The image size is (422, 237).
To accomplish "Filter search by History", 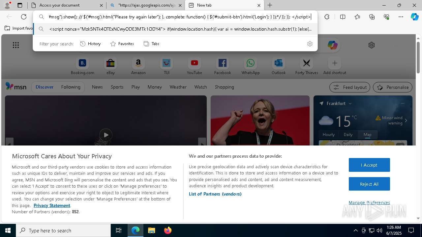I will coord(91,44).
